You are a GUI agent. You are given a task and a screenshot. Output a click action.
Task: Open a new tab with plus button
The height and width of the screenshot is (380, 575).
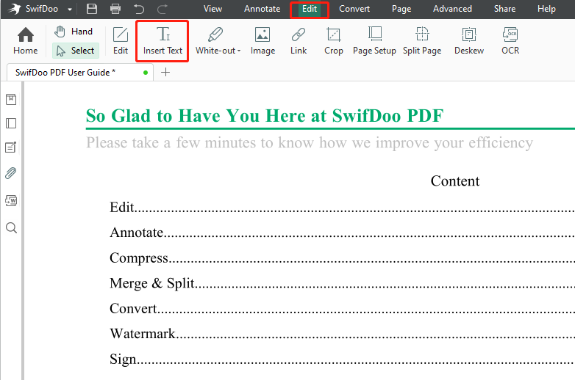click(x=165, y=72)
